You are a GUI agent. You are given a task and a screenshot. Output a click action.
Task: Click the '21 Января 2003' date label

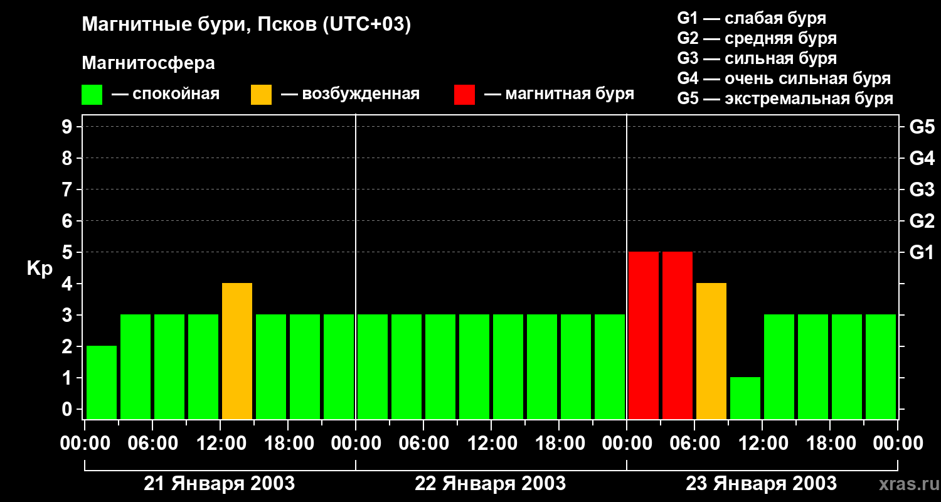point(220,484)
